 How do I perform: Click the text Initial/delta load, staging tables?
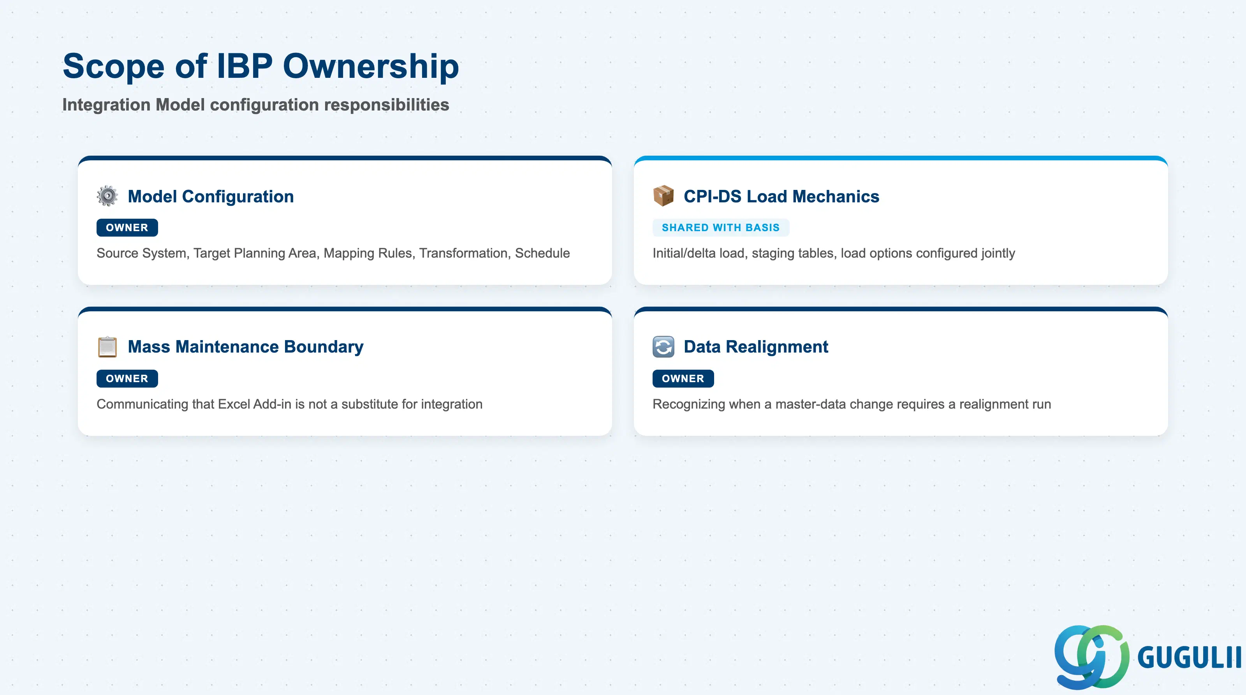pyautogui.click(x=834, y=253)
